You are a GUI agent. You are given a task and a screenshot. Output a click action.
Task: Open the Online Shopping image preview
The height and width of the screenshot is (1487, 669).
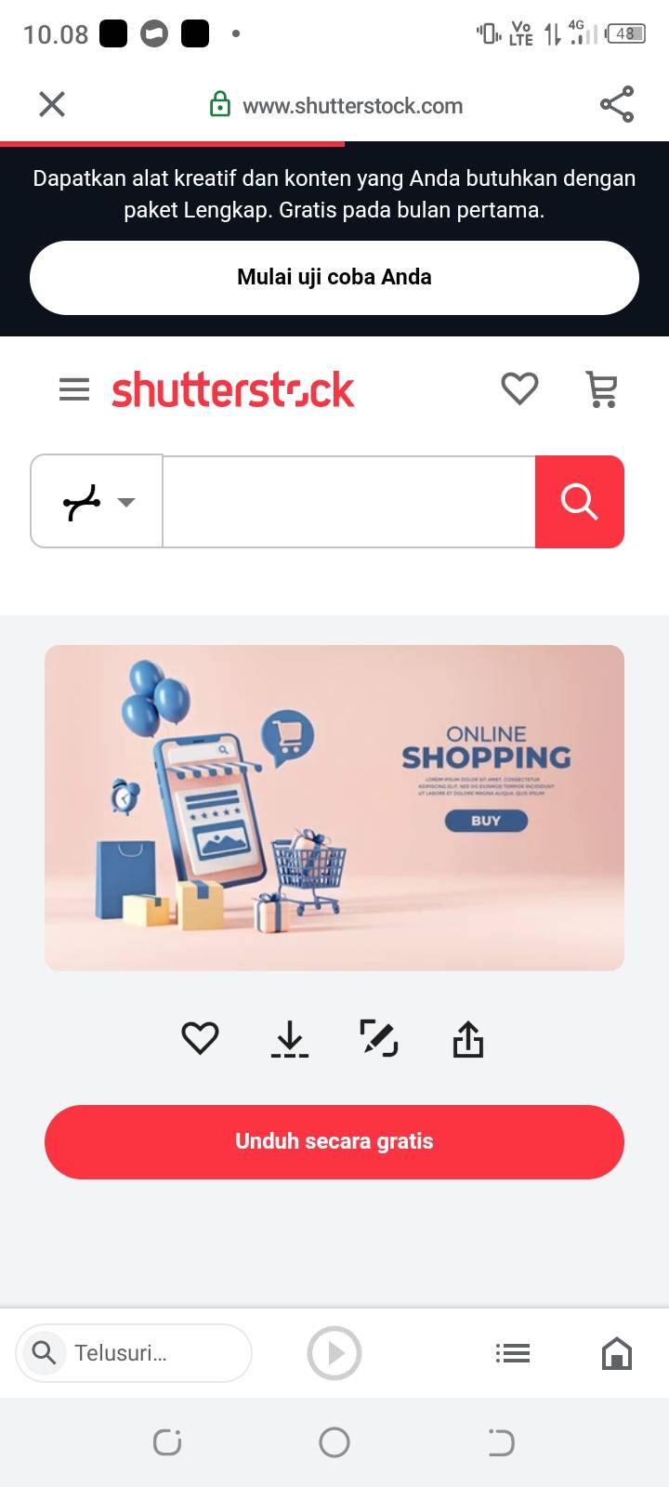334,808
